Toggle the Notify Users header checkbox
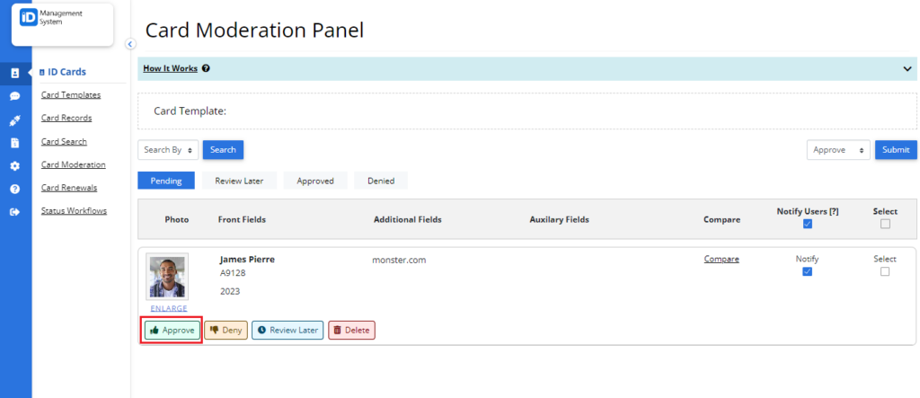Screen dimensions: 920x398 [808, 224]
